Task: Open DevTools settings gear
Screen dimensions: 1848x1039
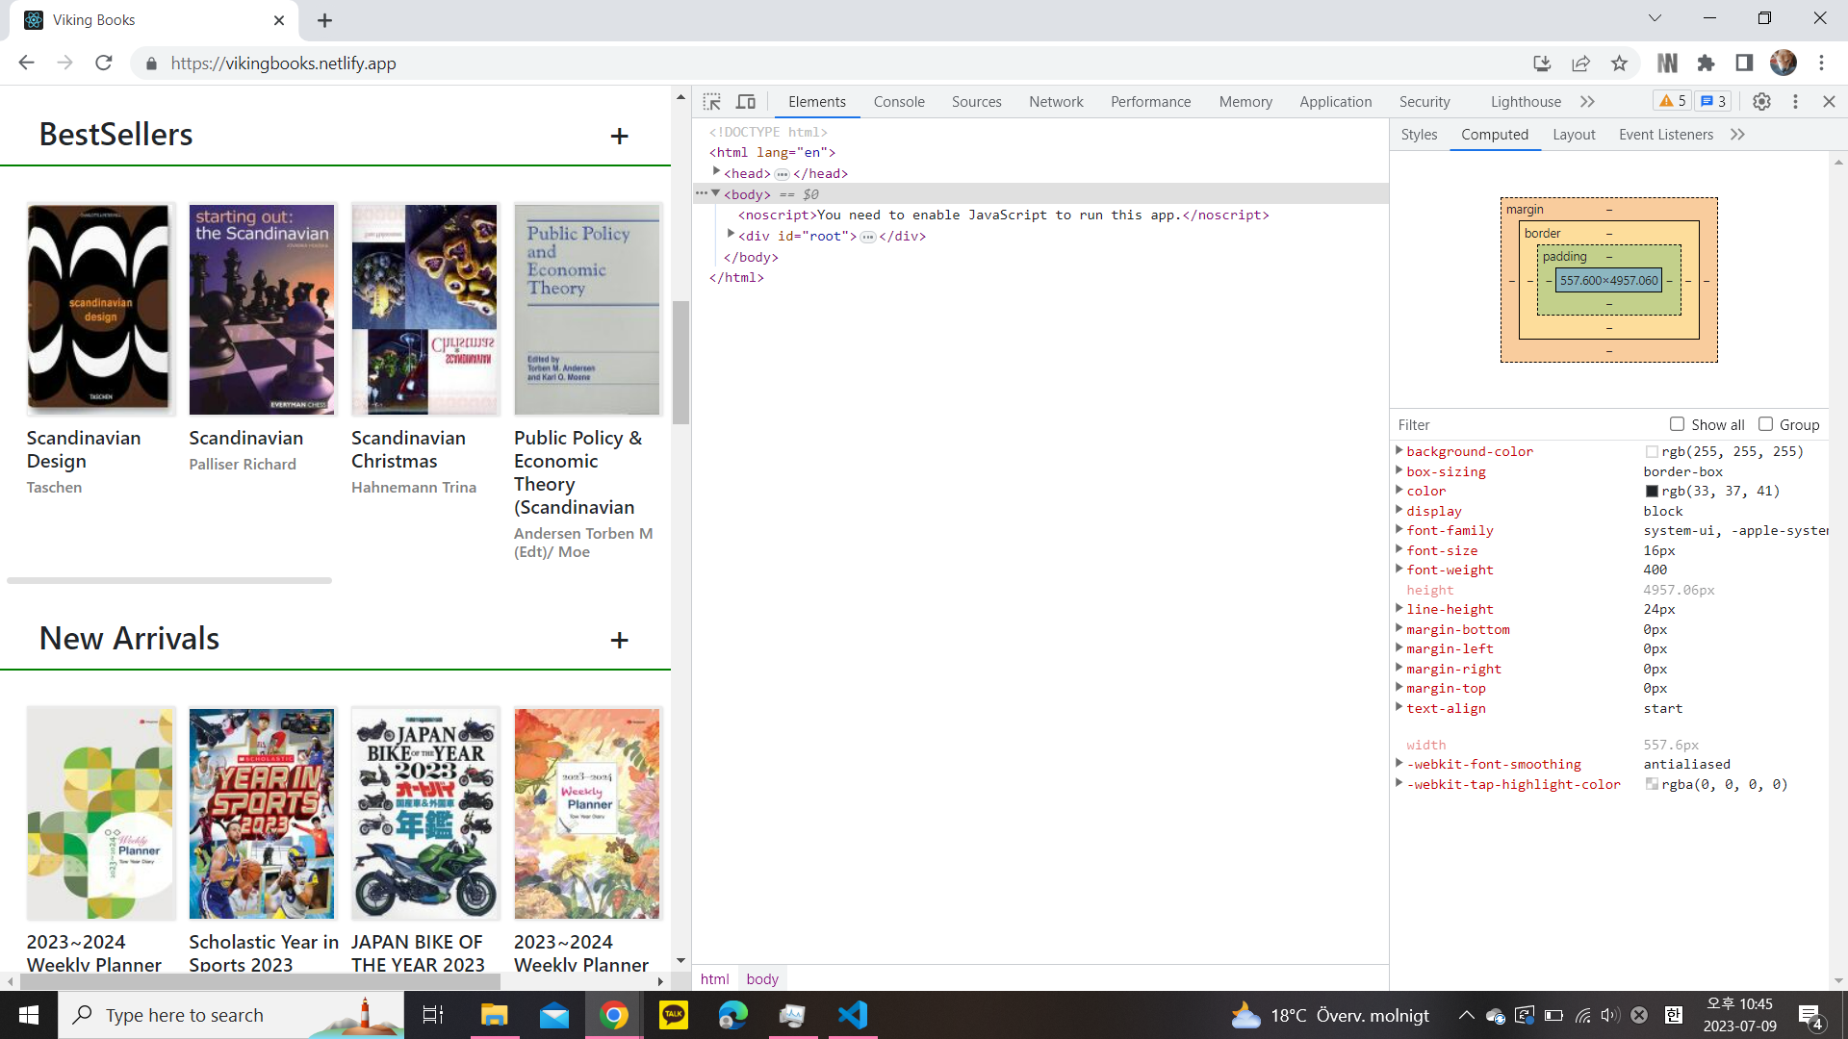Action: (1761, 101)
